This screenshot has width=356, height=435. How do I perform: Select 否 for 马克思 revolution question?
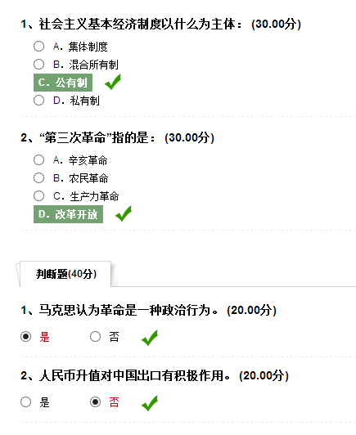(x=95, y=337)
